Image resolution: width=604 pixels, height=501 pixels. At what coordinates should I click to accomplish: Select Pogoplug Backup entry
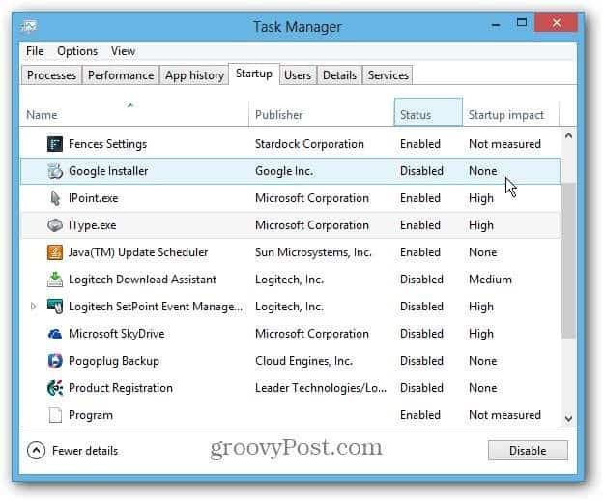[114, 361]
